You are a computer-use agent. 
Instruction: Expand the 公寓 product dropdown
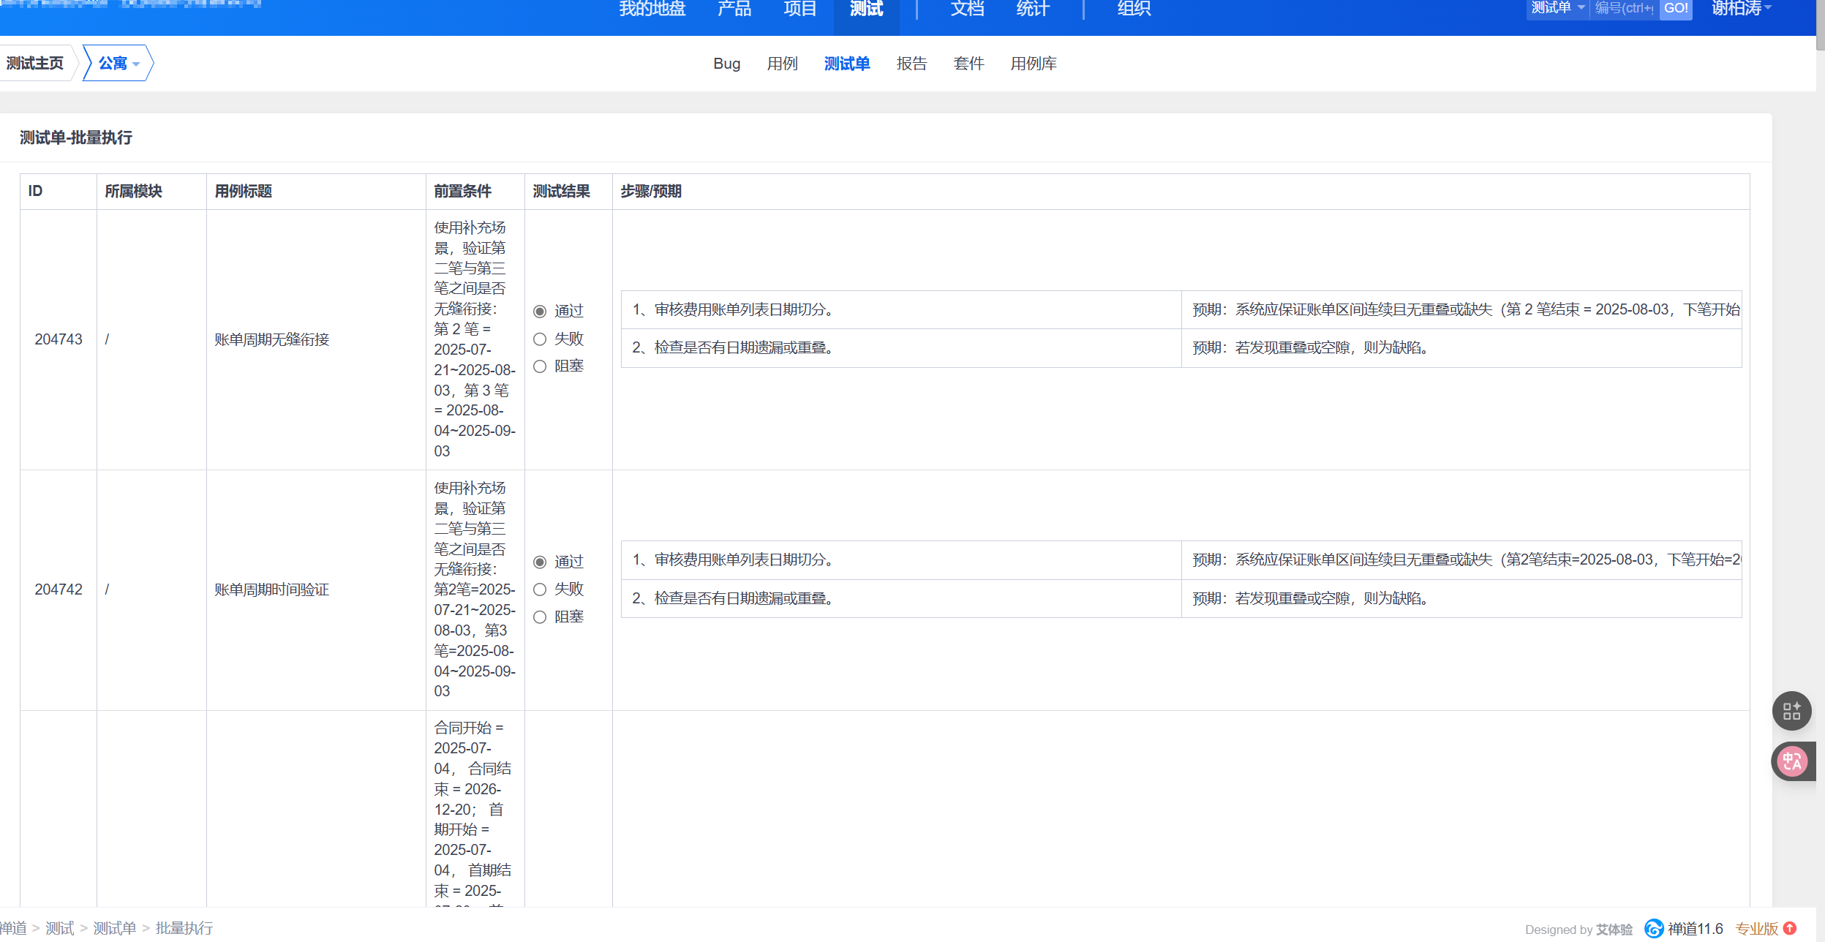coord(118,64)
